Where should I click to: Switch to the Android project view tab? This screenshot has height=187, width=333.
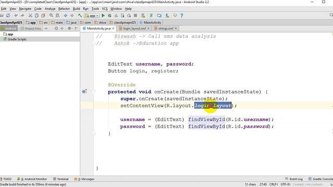pyautogui.click(x=9, y=29)
